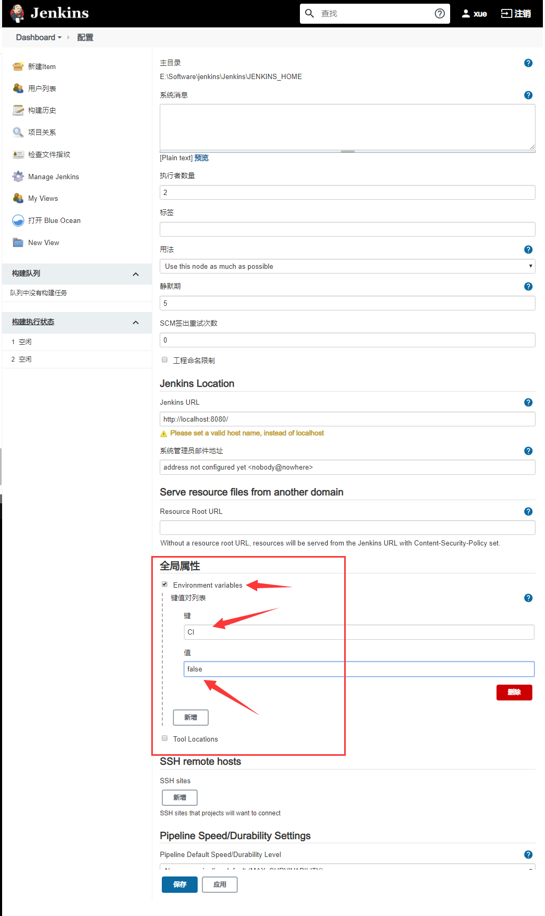Click the Blue Ocean circle icon
Viewport: 545px width, 916px height.
click(18, 220)
